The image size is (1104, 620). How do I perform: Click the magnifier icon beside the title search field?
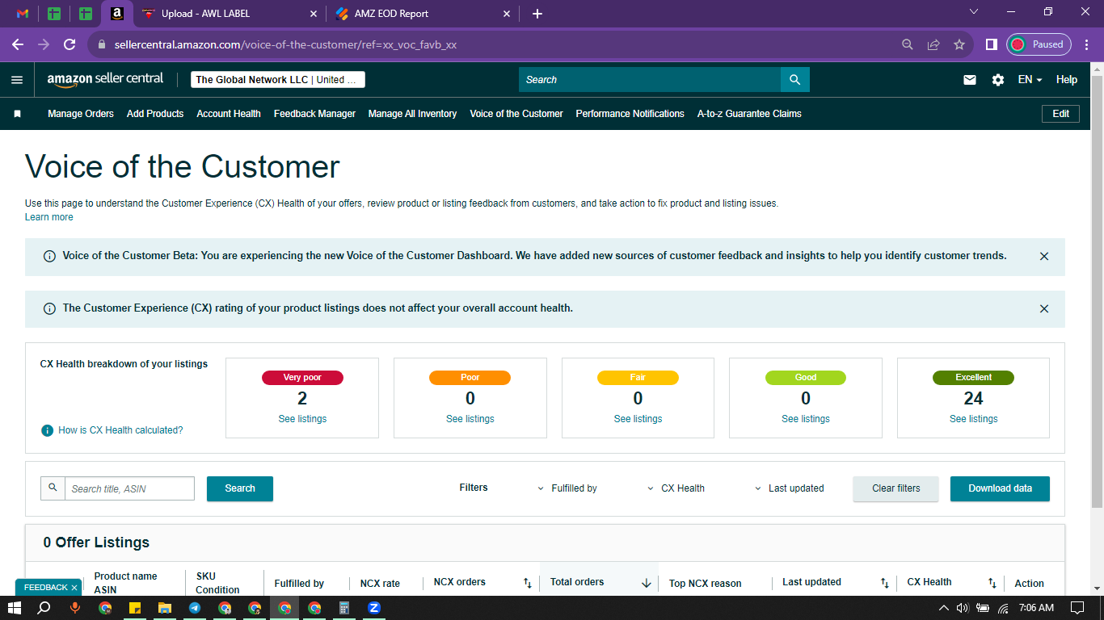pos(53,488)
